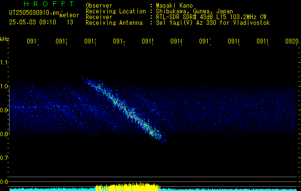Click the green HROFFT title text
The height and width of the screenshot is (191, 301).
click(x=49, y=4)
